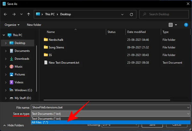This screenshot has height=131, width=192.
Task: Open address bar history dropdown
Action: coord(122,14)
